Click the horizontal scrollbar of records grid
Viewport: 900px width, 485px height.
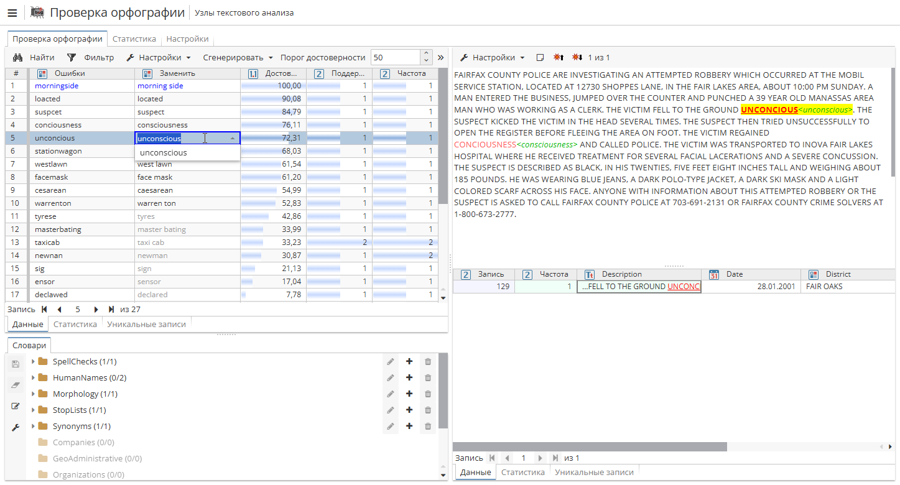click(590, 446)
